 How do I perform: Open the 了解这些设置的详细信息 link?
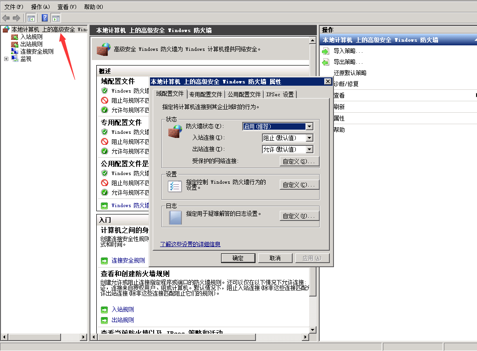click(190, 244)
